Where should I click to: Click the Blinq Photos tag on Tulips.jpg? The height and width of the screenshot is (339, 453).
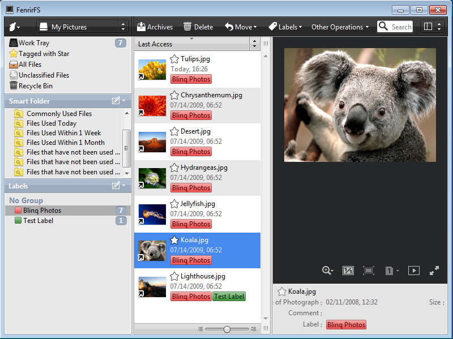pos(191,79)
